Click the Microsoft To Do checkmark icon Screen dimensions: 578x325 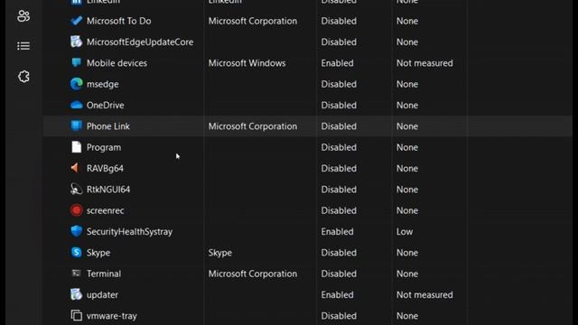click(76, 21)
